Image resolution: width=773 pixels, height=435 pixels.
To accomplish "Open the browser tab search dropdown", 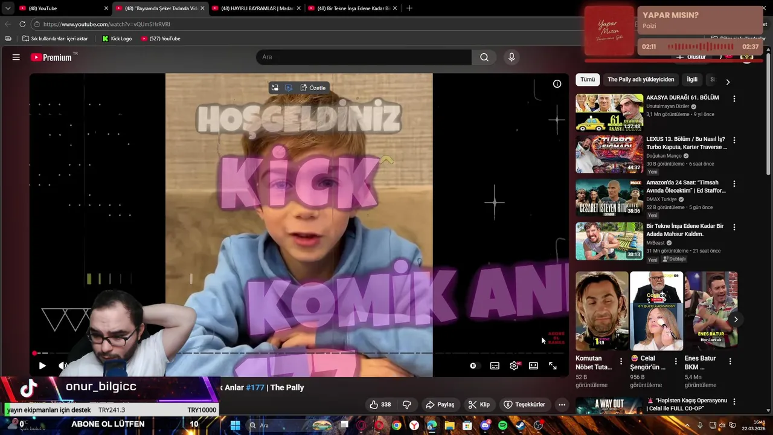I will click(x=7, y=8).
